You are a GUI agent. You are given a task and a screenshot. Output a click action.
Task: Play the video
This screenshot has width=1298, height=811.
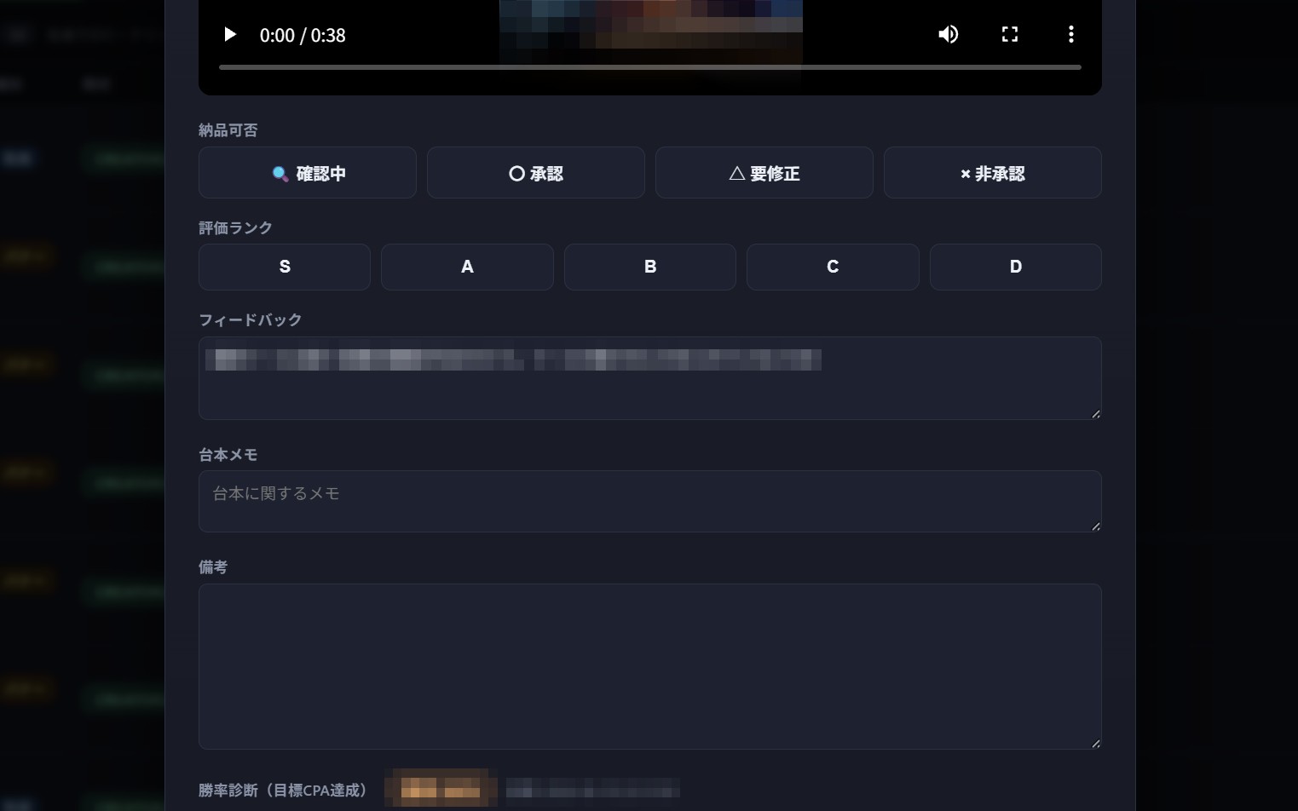click(229, 35)
